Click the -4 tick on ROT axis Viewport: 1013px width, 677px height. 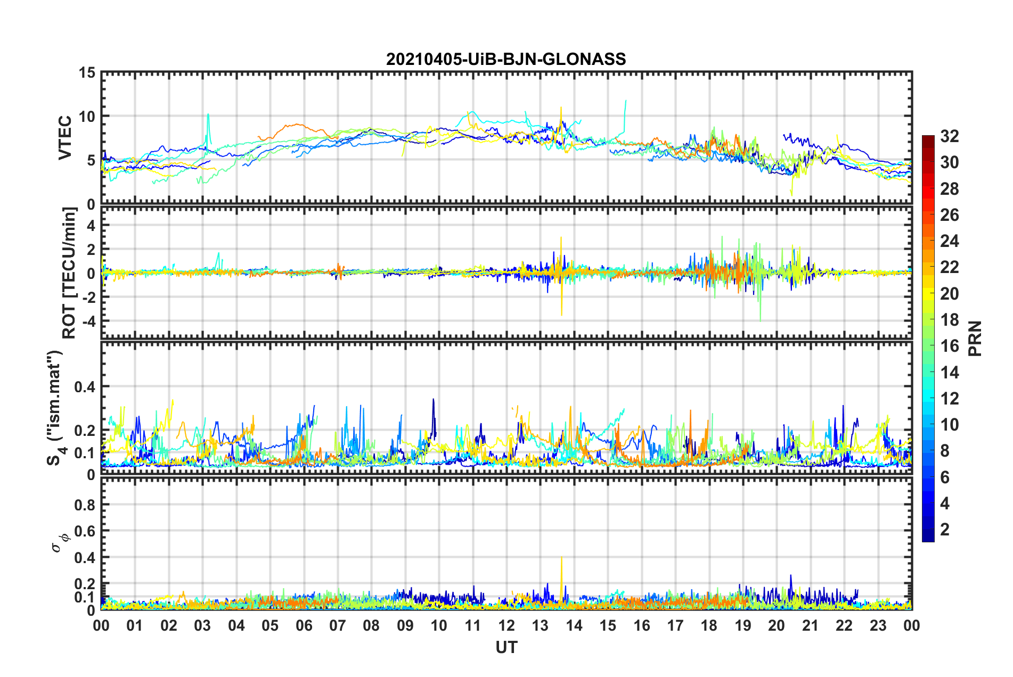pyautogui.click(x=88, y=321)
